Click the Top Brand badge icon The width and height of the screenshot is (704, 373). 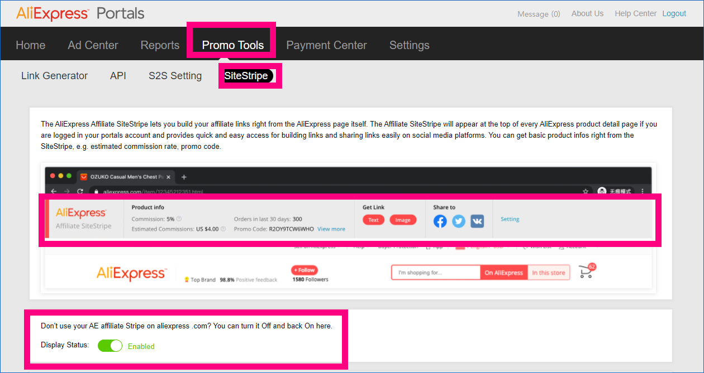click(x=187, y=279)
